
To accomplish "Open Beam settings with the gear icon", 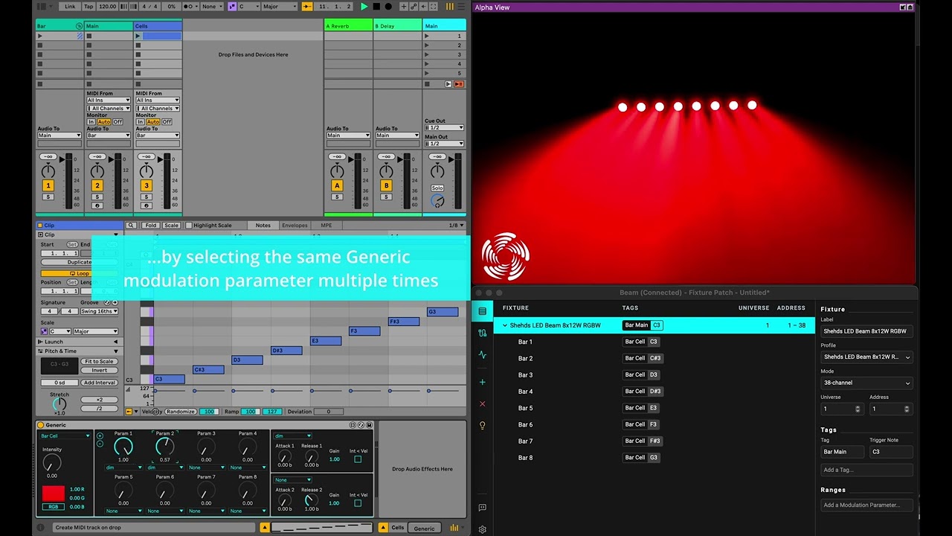I will pyautogui.click(x=482, y=529).
